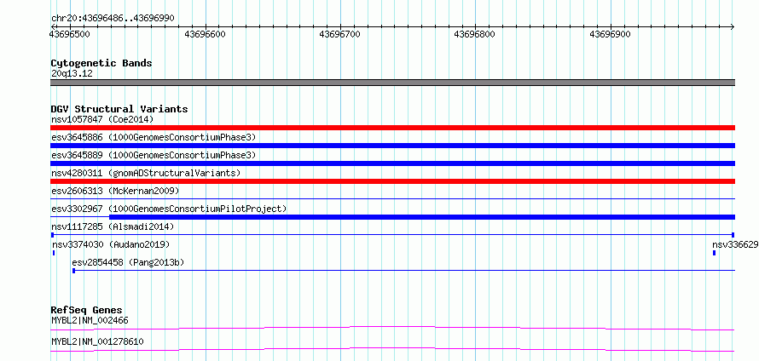Select the RefSeq Genes track title
This screenshot has width=759, height=361.
(87, 310)
